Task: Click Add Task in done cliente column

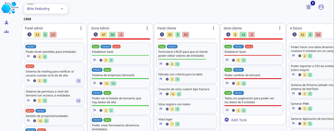Action: [239, 120]
